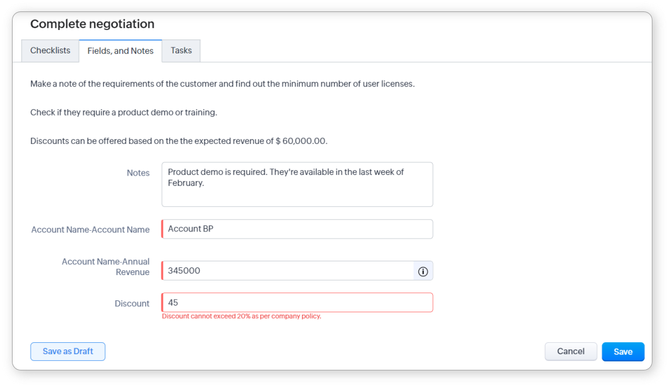Click the Notes field label
The height and width of the screenshot is (386, 671).
coord(138,173)
